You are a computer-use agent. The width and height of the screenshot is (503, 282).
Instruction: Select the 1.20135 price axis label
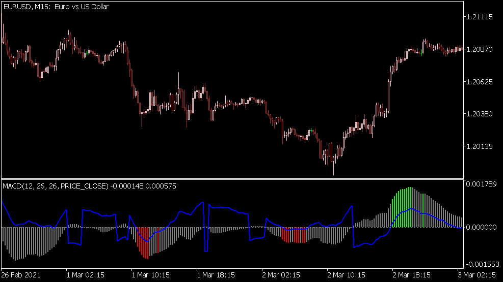pos(480,146)
